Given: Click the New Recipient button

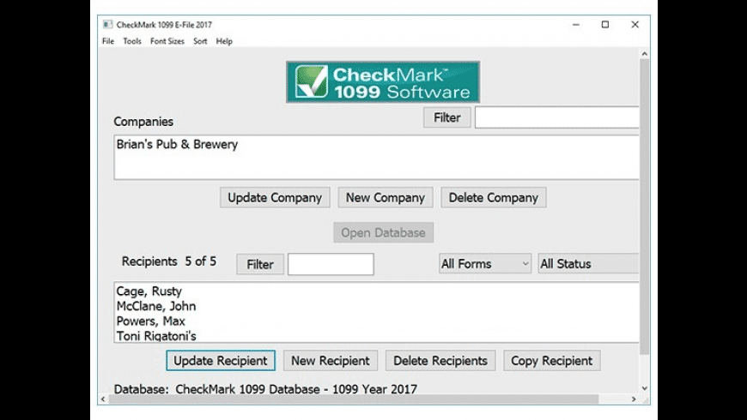Looking at the screenshot, I should pyautogui.click(x=331, y=361).
